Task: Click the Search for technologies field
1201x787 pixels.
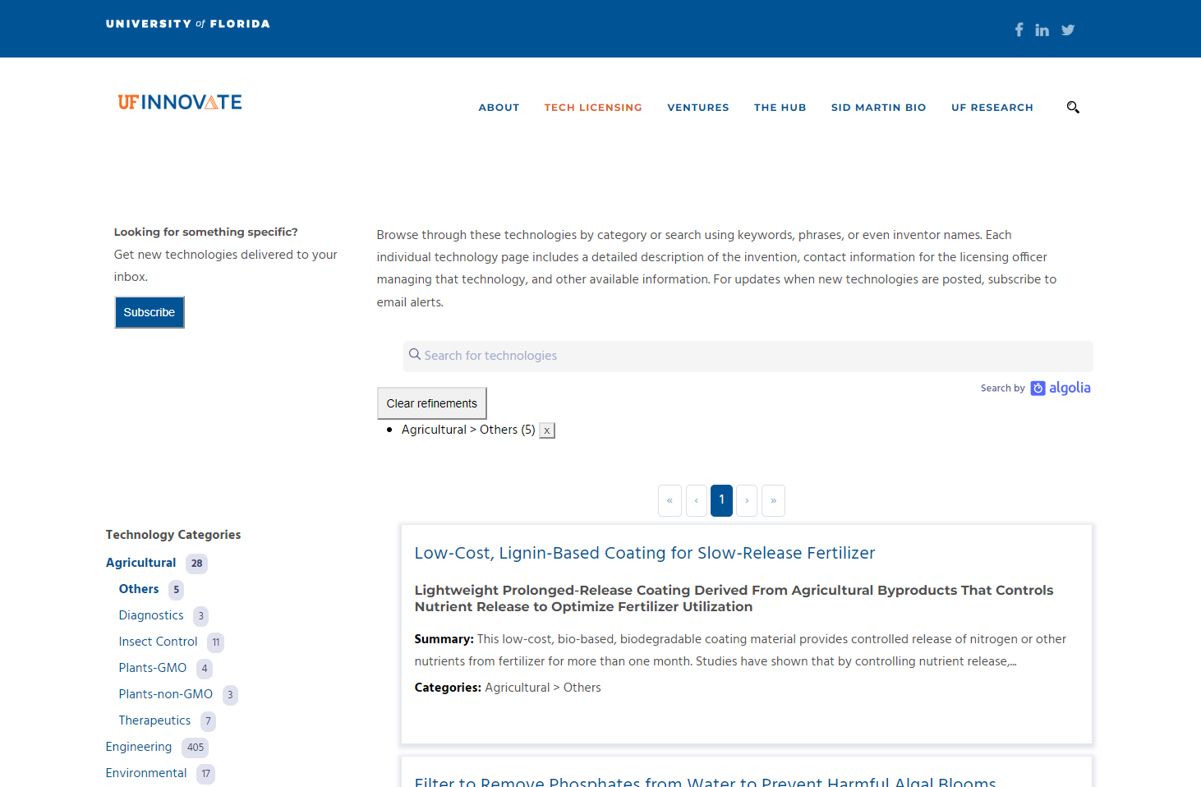Action: [x=748, y=356]
